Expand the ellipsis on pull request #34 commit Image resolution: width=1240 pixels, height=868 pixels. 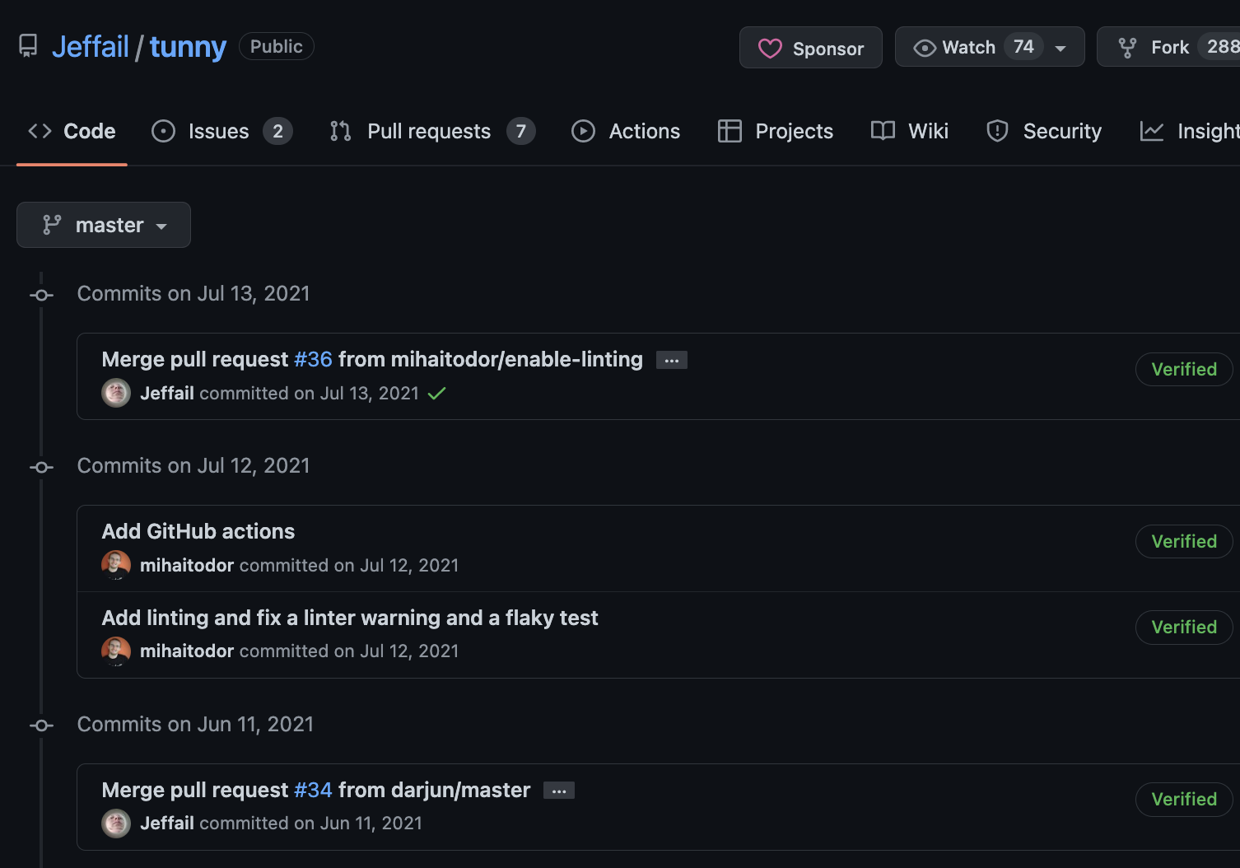click(559, 791)
